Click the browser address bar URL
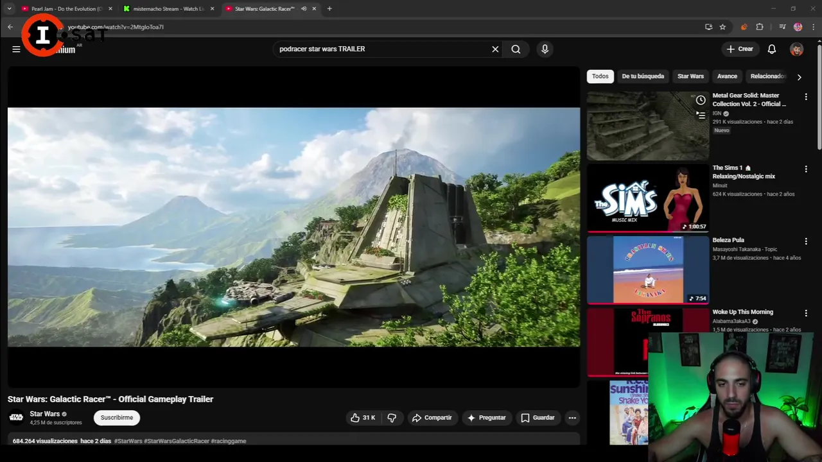The width and height of the screenshot is (822, 462). 116,27
